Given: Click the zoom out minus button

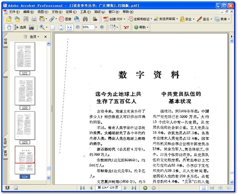Looking at the screenshot, I should pyautogui.click(x=78, y=27).
